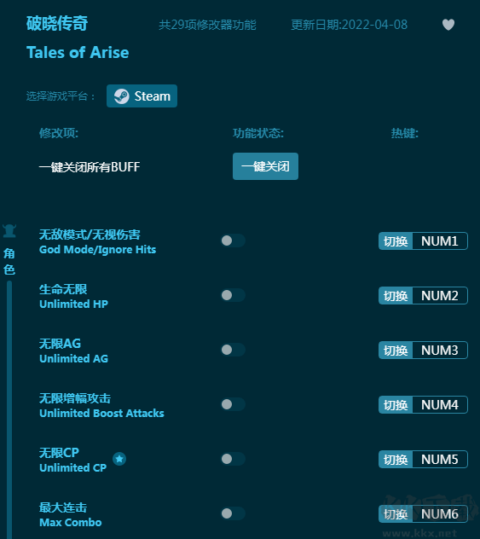480x539 pixels.
Task: Enable Unlimited Boost Attacks toggle
Action: click(233, 404)
